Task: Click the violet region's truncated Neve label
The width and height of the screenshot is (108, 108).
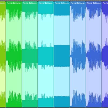Action: pyautogui.click(x=105, y=3)
